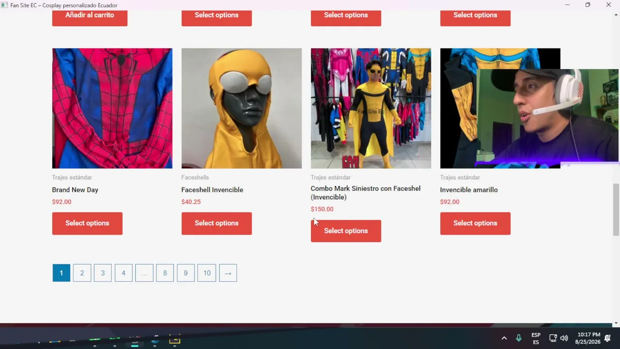The image size is (620, 349).
Task: Click the Fan Site EC window title icon
Action: click(5, 5)
